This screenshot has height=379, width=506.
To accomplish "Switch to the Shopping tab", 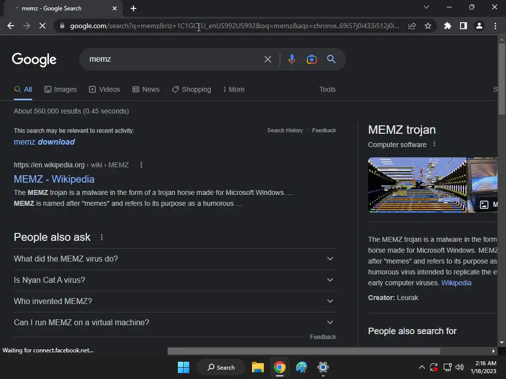I will (x=191, y=90).
